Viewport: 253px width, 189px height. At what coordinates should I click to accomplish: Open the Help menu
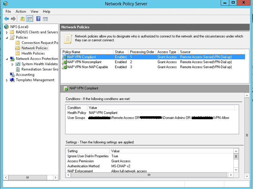(x=46, y=11)
